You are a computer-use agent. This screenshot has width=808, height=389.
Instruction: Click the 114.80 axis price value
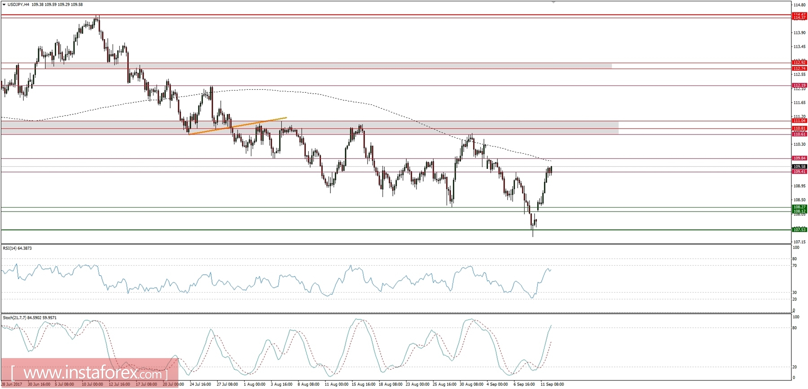click(799, 5)
